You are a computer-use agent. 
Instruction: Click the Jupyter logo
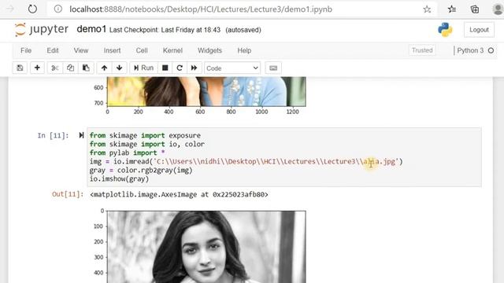pyautogui.click(x=42, y=30)
